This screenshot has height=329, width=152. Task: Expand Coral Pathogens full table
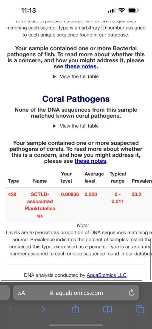pos(76,126)
